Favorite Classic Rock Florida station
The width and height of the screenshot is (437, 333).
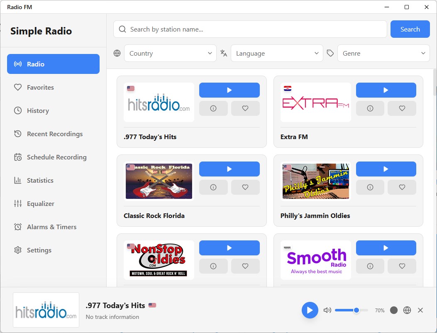click(x=245, y=187)
